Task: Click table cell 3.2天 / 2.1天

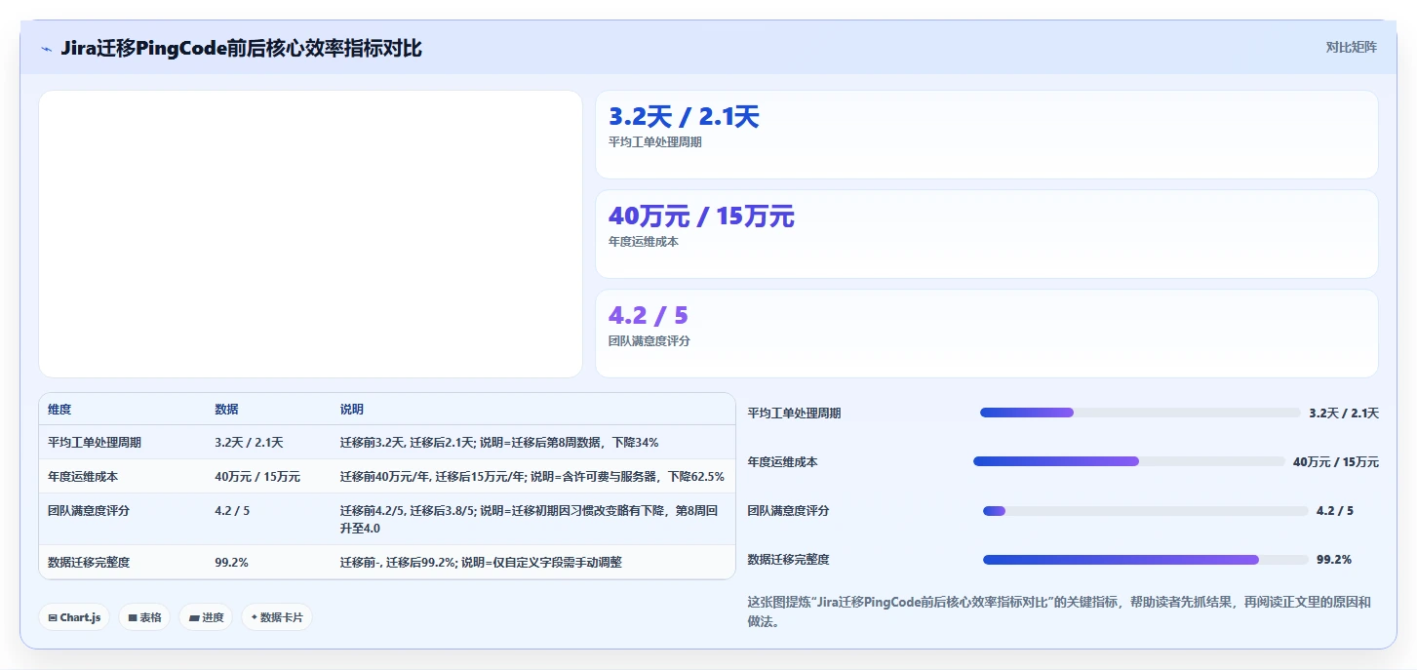Action: [x=249, y=443]
